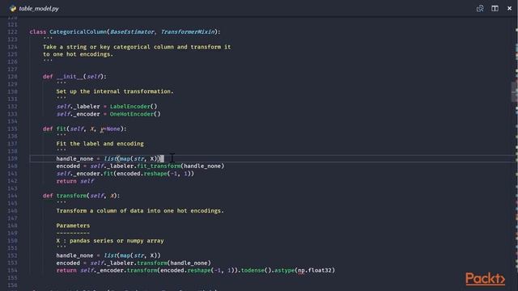Click 'return self' on line 142
The image size is (518, 291).
[74, 181]
